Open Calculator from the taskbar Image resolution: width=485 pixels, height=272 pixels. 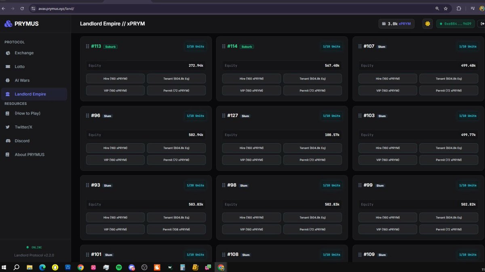pyautogui.click(x=183, y=267)
